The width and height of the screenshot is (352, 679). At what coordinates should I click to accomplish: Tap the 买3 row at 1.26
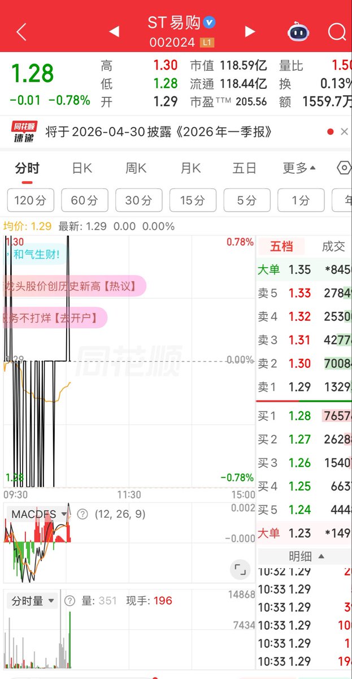coord(305,463)
